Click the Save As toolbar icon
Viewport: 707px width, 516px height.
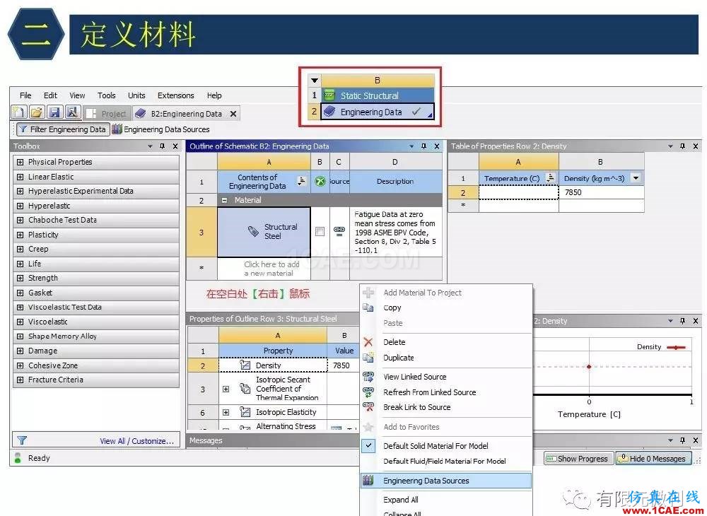coord(72,112)
